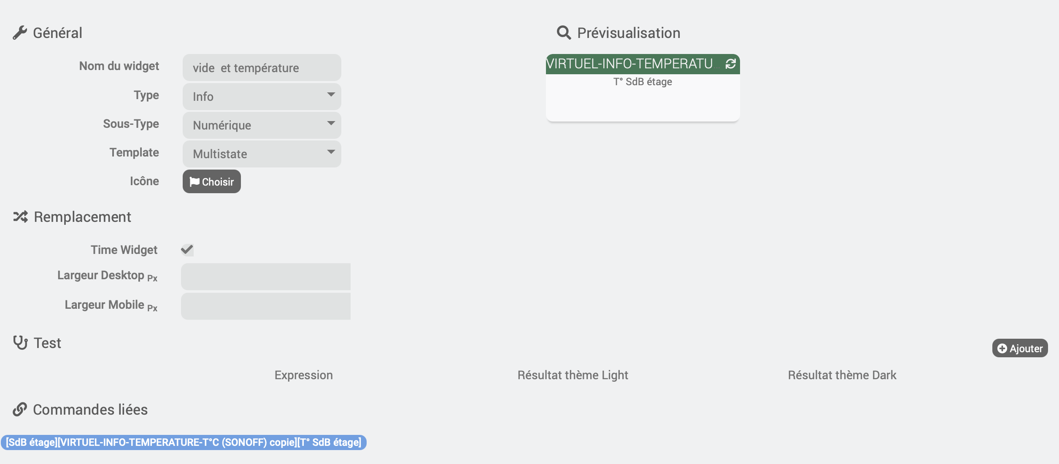Image resolution: width=1059 pixels, height=464 pixels.
Task: Click the stethoscope icon beside Test
Action: (x=20, y=343)
